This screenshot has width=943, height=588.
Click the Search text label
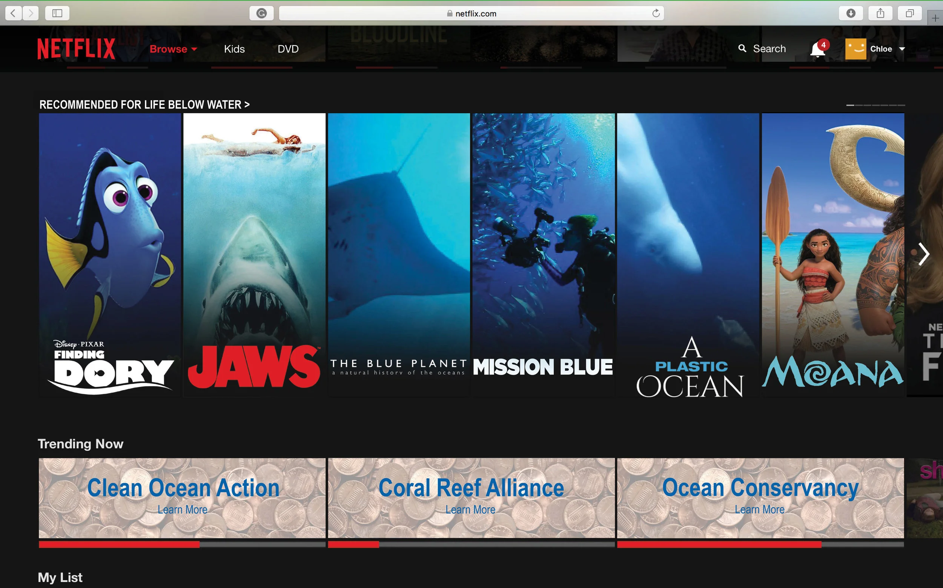pyautogui.click(x=769, y=49)
